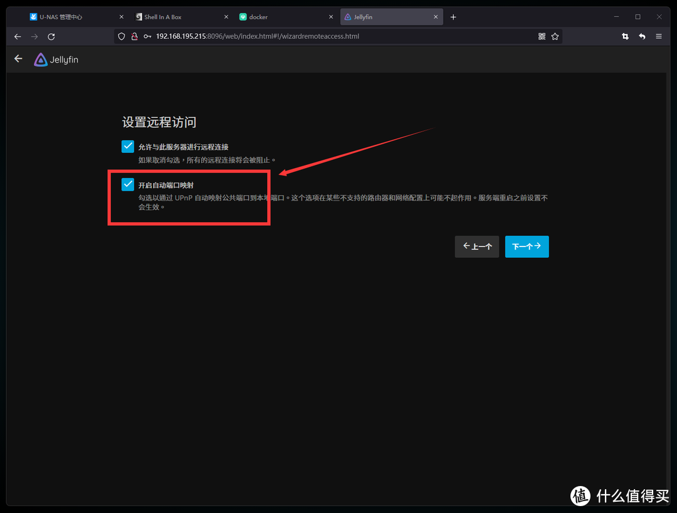The image size is (677, 513).
Task: Open a new tab with the plus button
Action: pyautogui.click(x=453, y=17)
